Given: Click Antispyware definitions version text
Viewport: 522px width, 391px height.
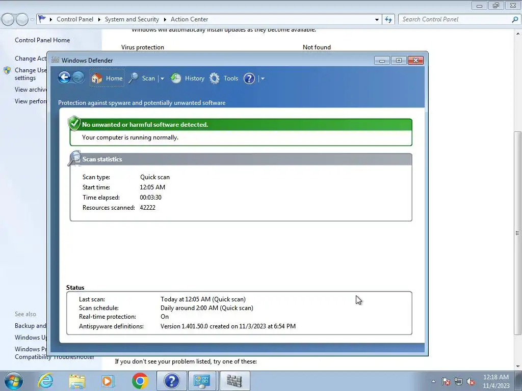Looking at the screenshot, I should coord(228,326).
